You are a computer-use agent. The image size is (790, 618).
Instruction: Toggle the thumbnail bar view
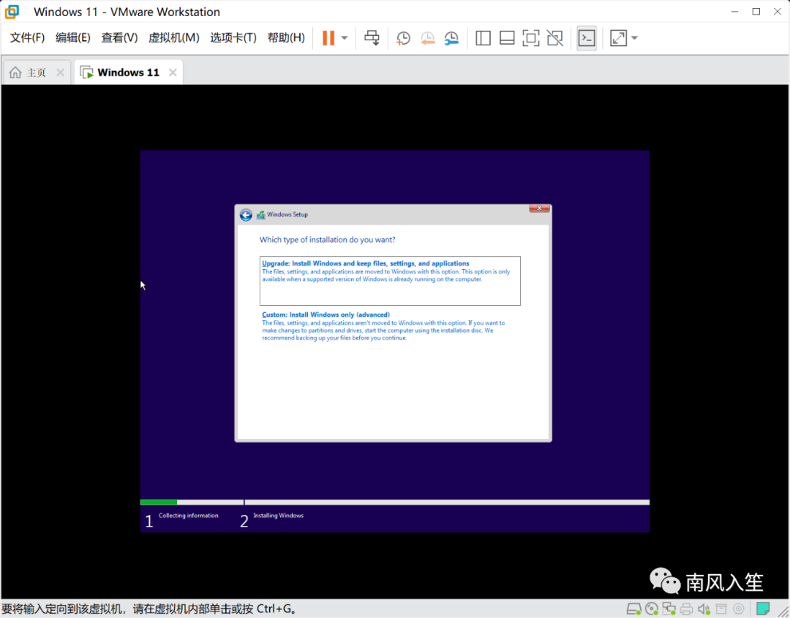(507, 38)
